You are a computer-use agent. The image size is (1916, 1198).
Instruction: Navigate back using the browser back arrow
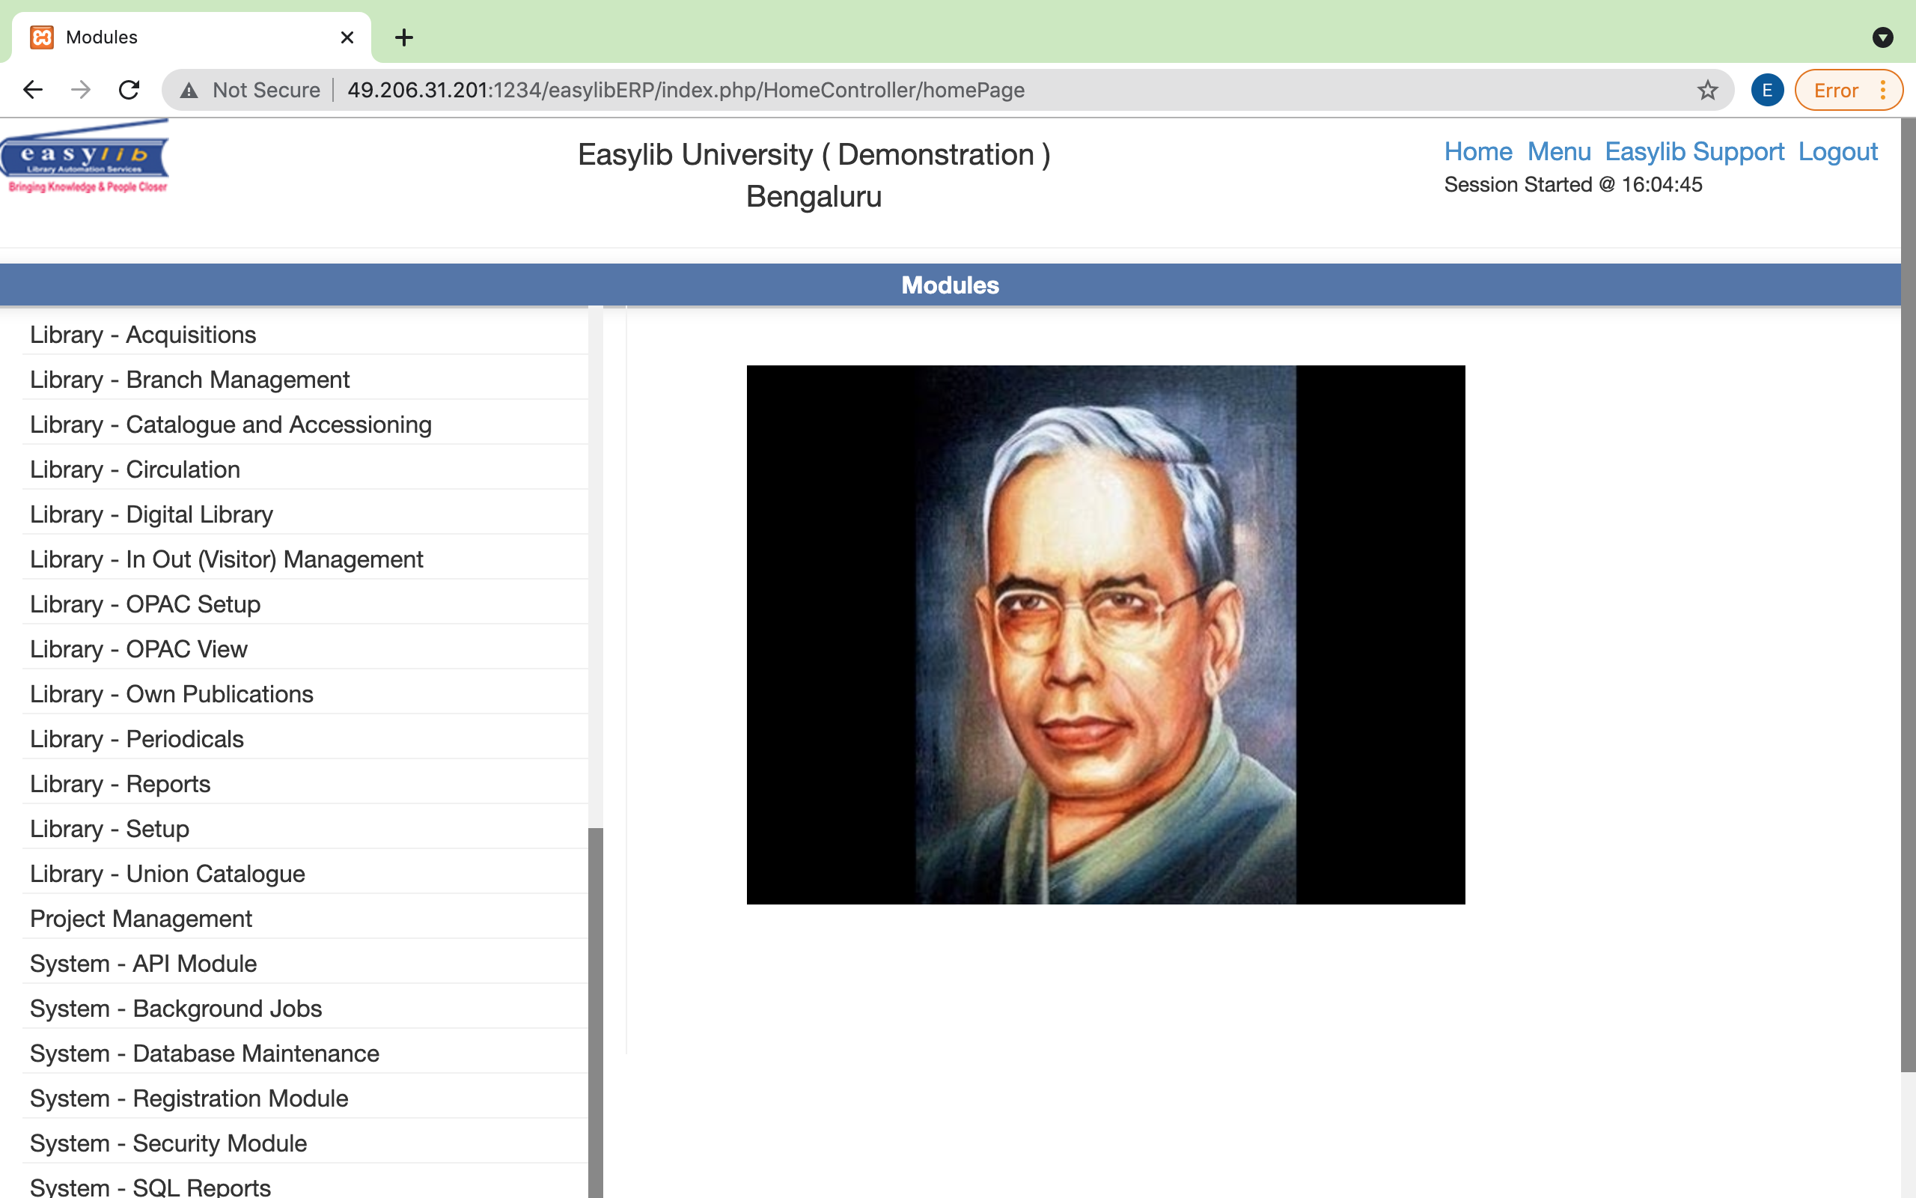pyautogui.click(x=32, y=90)
